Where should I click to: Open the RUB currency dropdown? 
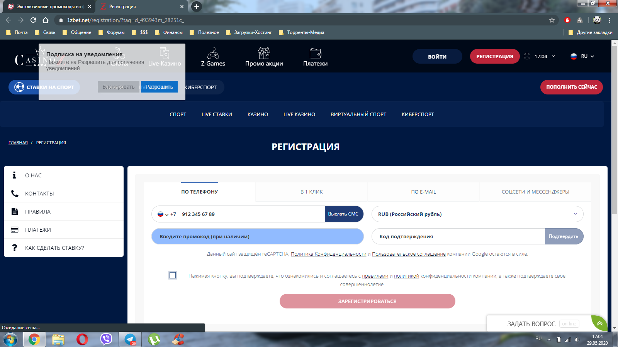477,214
